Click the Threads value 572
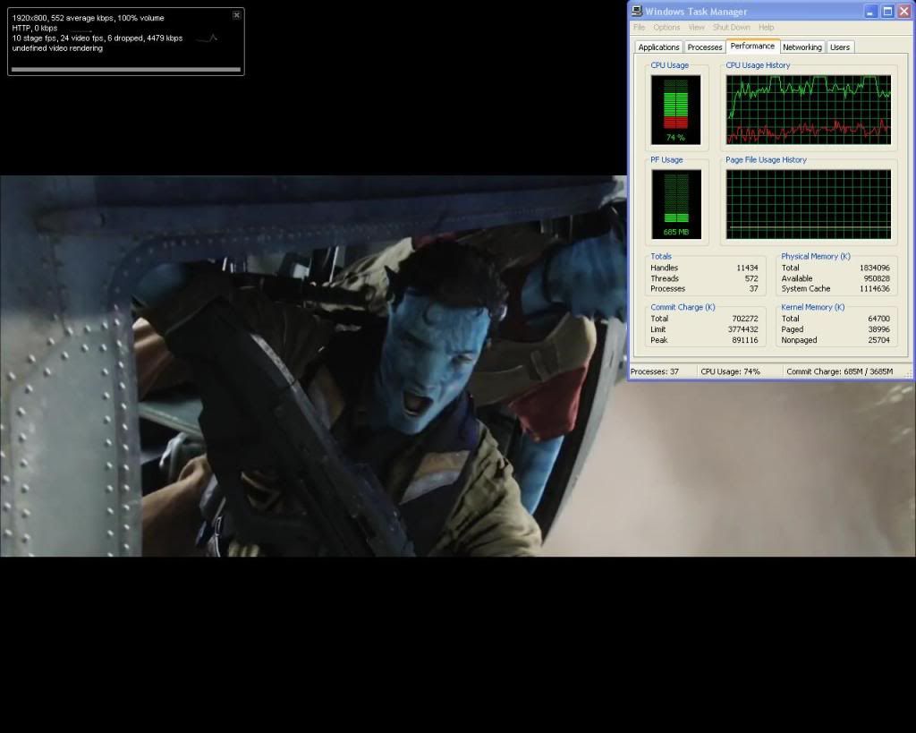This screenshot has height=733, width=916. tap(751, 279)
